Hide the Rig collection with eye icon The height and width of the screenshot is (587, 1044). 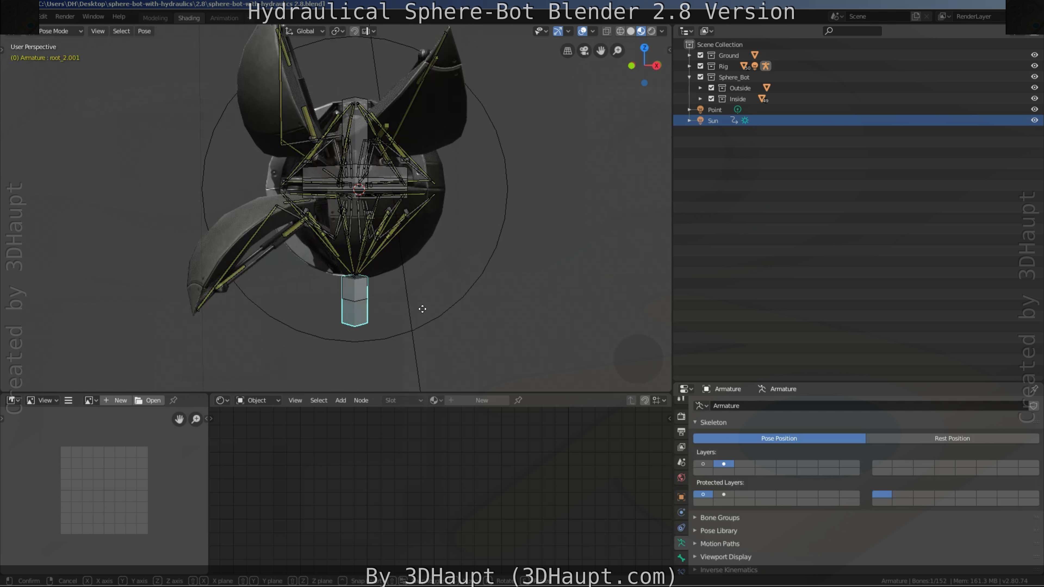[x=1034, y=66]
